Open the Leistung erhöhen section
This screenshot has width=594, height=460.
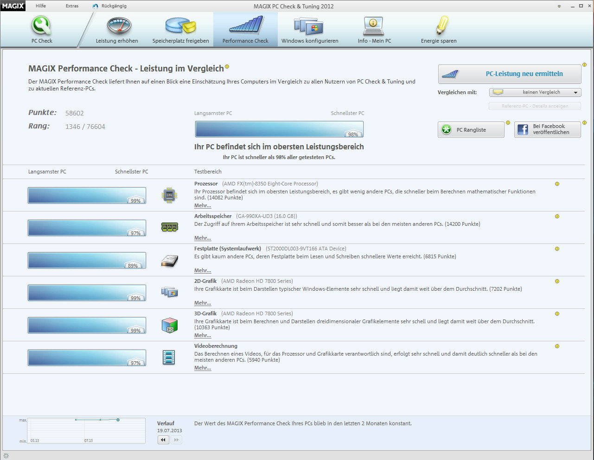click(117, 30)
